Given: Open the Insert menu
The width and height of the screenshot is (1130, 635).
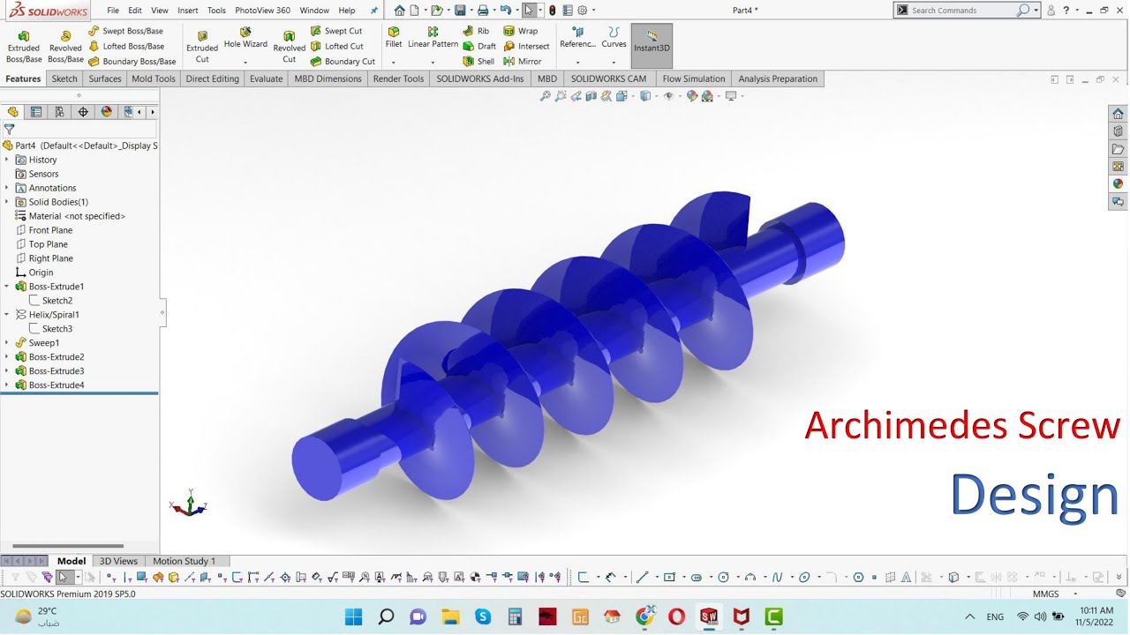Looking at the screenshot, I should point(188,11).
